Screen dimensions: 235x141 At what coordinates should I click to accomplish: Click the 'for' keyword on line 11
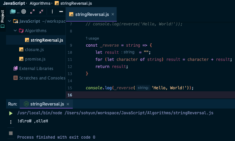pos(99,60)
